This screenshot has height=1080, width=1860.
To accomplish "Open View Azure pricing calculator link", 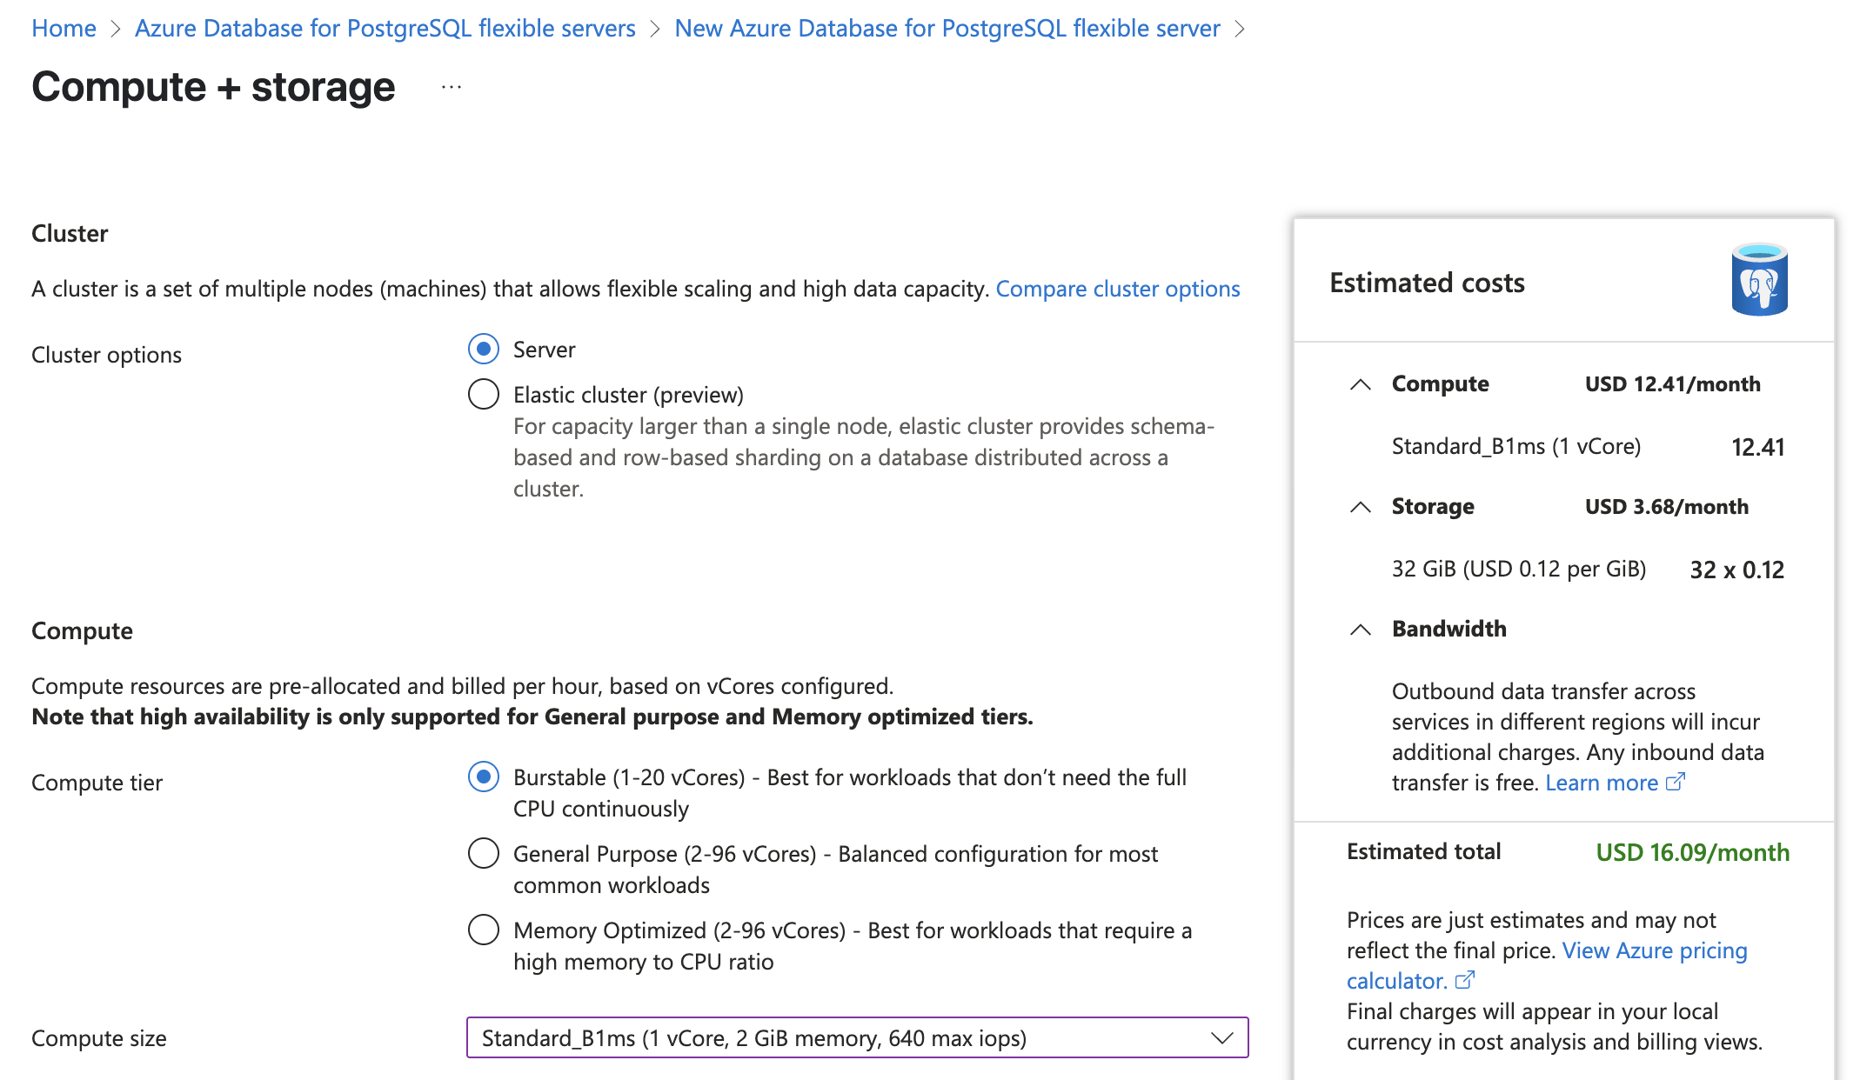I will click(1654, 950).
